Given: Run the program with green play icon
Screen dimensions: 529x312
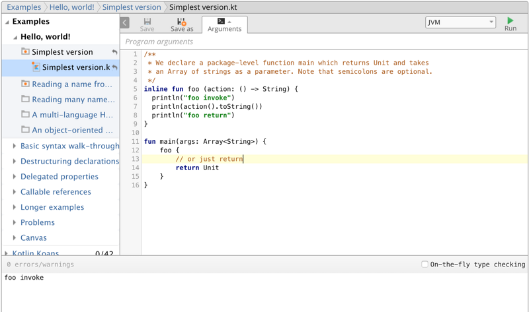Looking at the screenshot, I should tap(510, 20).
